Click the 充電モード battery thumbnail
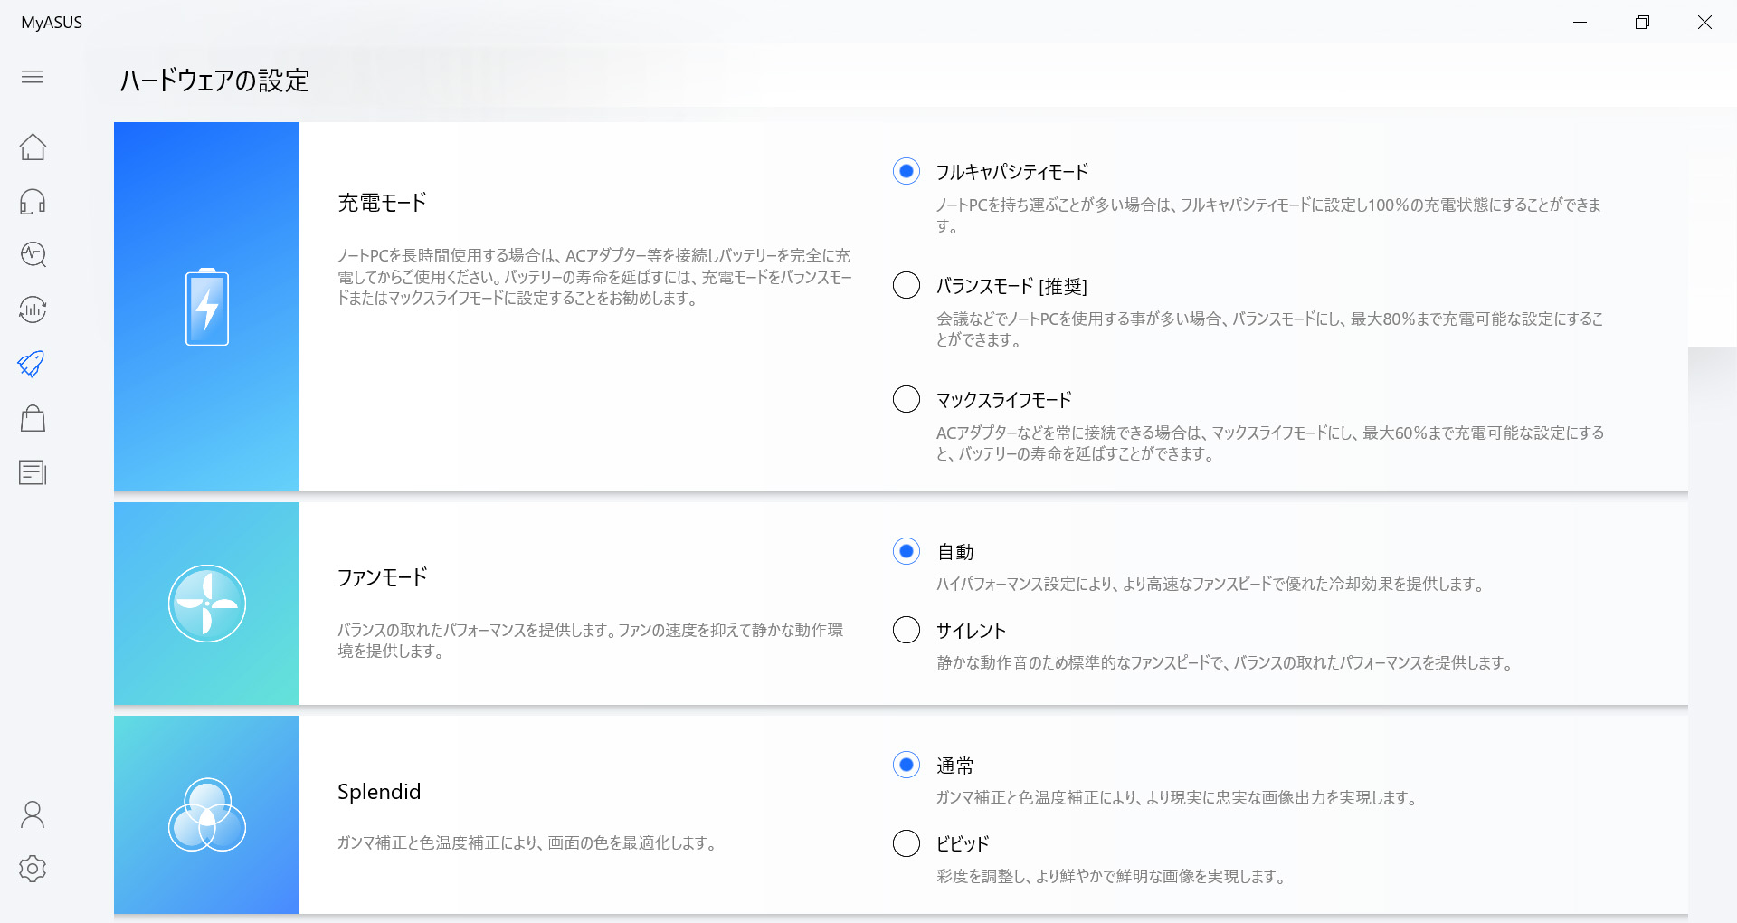The image size is (1737, 923). pyautogui.click(x=206, y=307)
